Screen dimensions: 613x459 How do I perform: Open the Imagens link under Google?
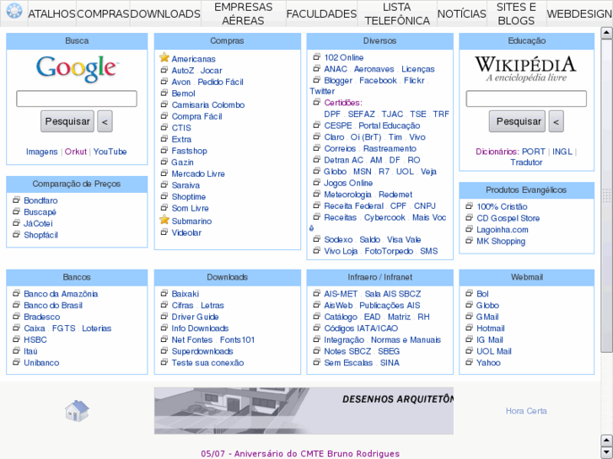click(x=42, y=152)
